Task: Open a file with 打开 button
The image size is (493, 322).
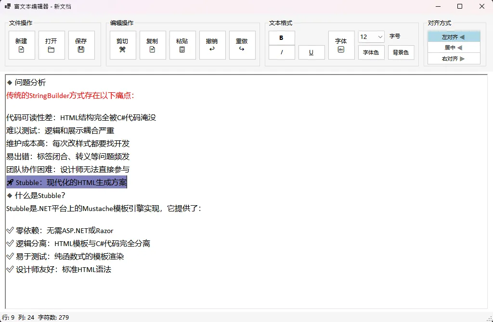Action: click(x=52, y=45)
